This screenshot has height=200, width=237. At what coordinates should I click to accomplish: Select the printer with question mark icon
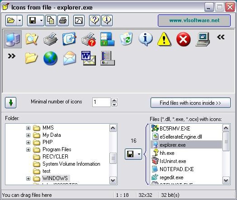click(89, 39)
